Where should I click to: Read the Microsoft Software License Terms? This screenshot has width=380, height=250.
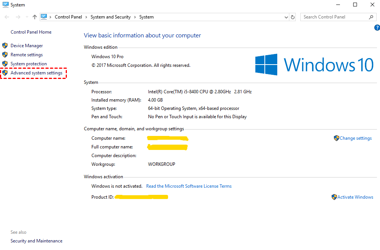189,186
